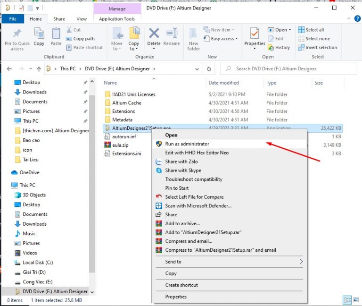Image resolution: width=362 pixels, height=306 pixels.
Task: Click Invert selection in ribbon
Action: click(321, 47)
